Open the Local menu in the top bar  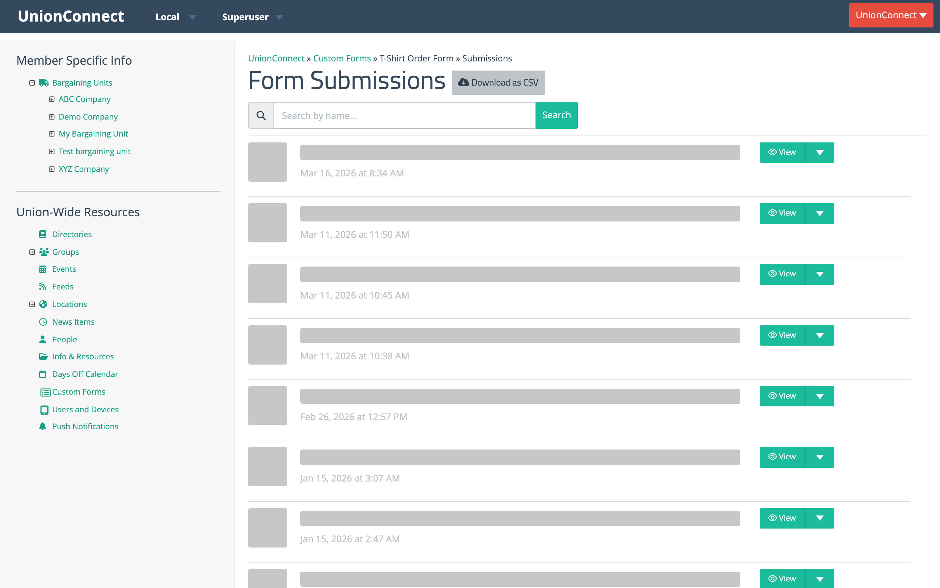175,17
